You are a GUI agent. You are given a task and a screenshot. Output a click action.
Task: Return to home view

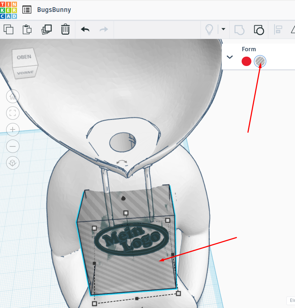click(x=13, y=96)
